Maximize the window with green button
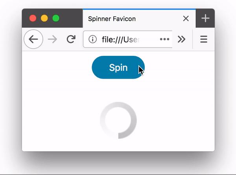The height and width of the screenshot is (175, 236). 56,18
